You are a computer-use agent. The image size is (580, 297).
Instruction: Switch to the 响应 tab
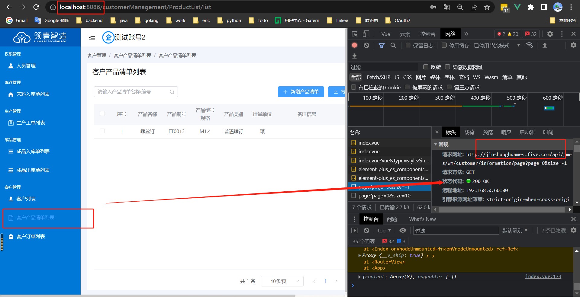point(506,132)
